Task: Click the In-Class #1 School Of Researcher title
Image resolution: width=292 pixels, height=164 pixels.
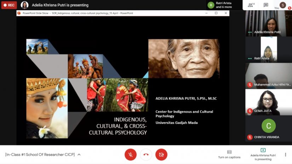Action: click(40, 155)
